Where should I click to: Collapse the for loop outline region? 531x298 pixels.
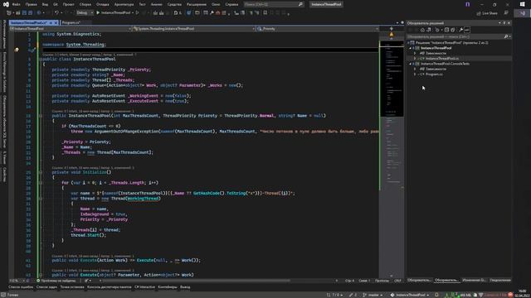pyautogui.click(x=41, y=183)
